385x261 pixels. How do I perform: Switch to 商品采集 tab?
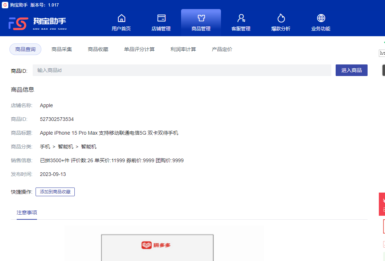62,49
